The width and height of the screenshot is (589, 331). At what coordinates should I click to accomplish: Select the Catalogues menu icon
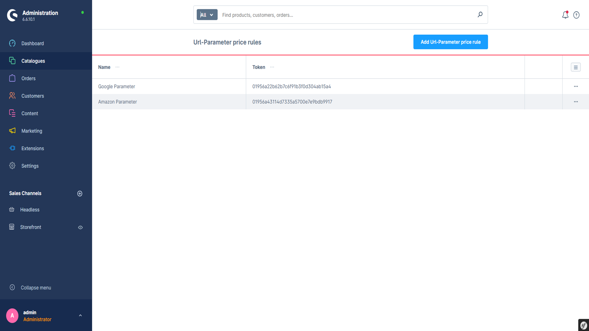point(12,61)
